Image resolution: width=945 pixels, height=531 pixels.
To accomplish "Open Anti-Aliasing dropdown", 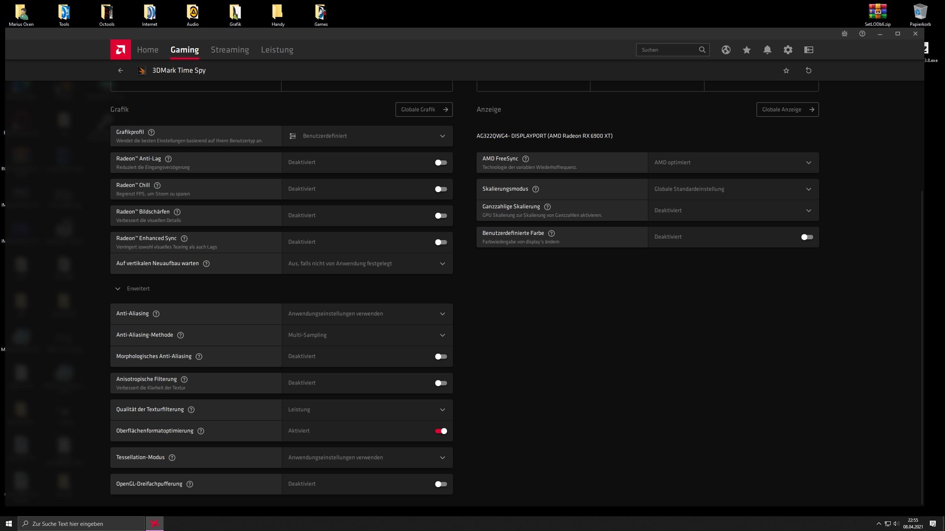I will point(367,314).
